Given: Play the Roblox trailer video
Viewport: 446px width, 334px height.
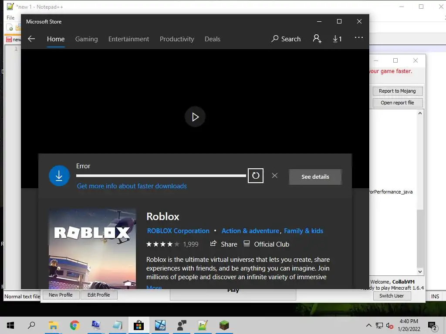Looking at the screenshot, I should coord(195,117).
